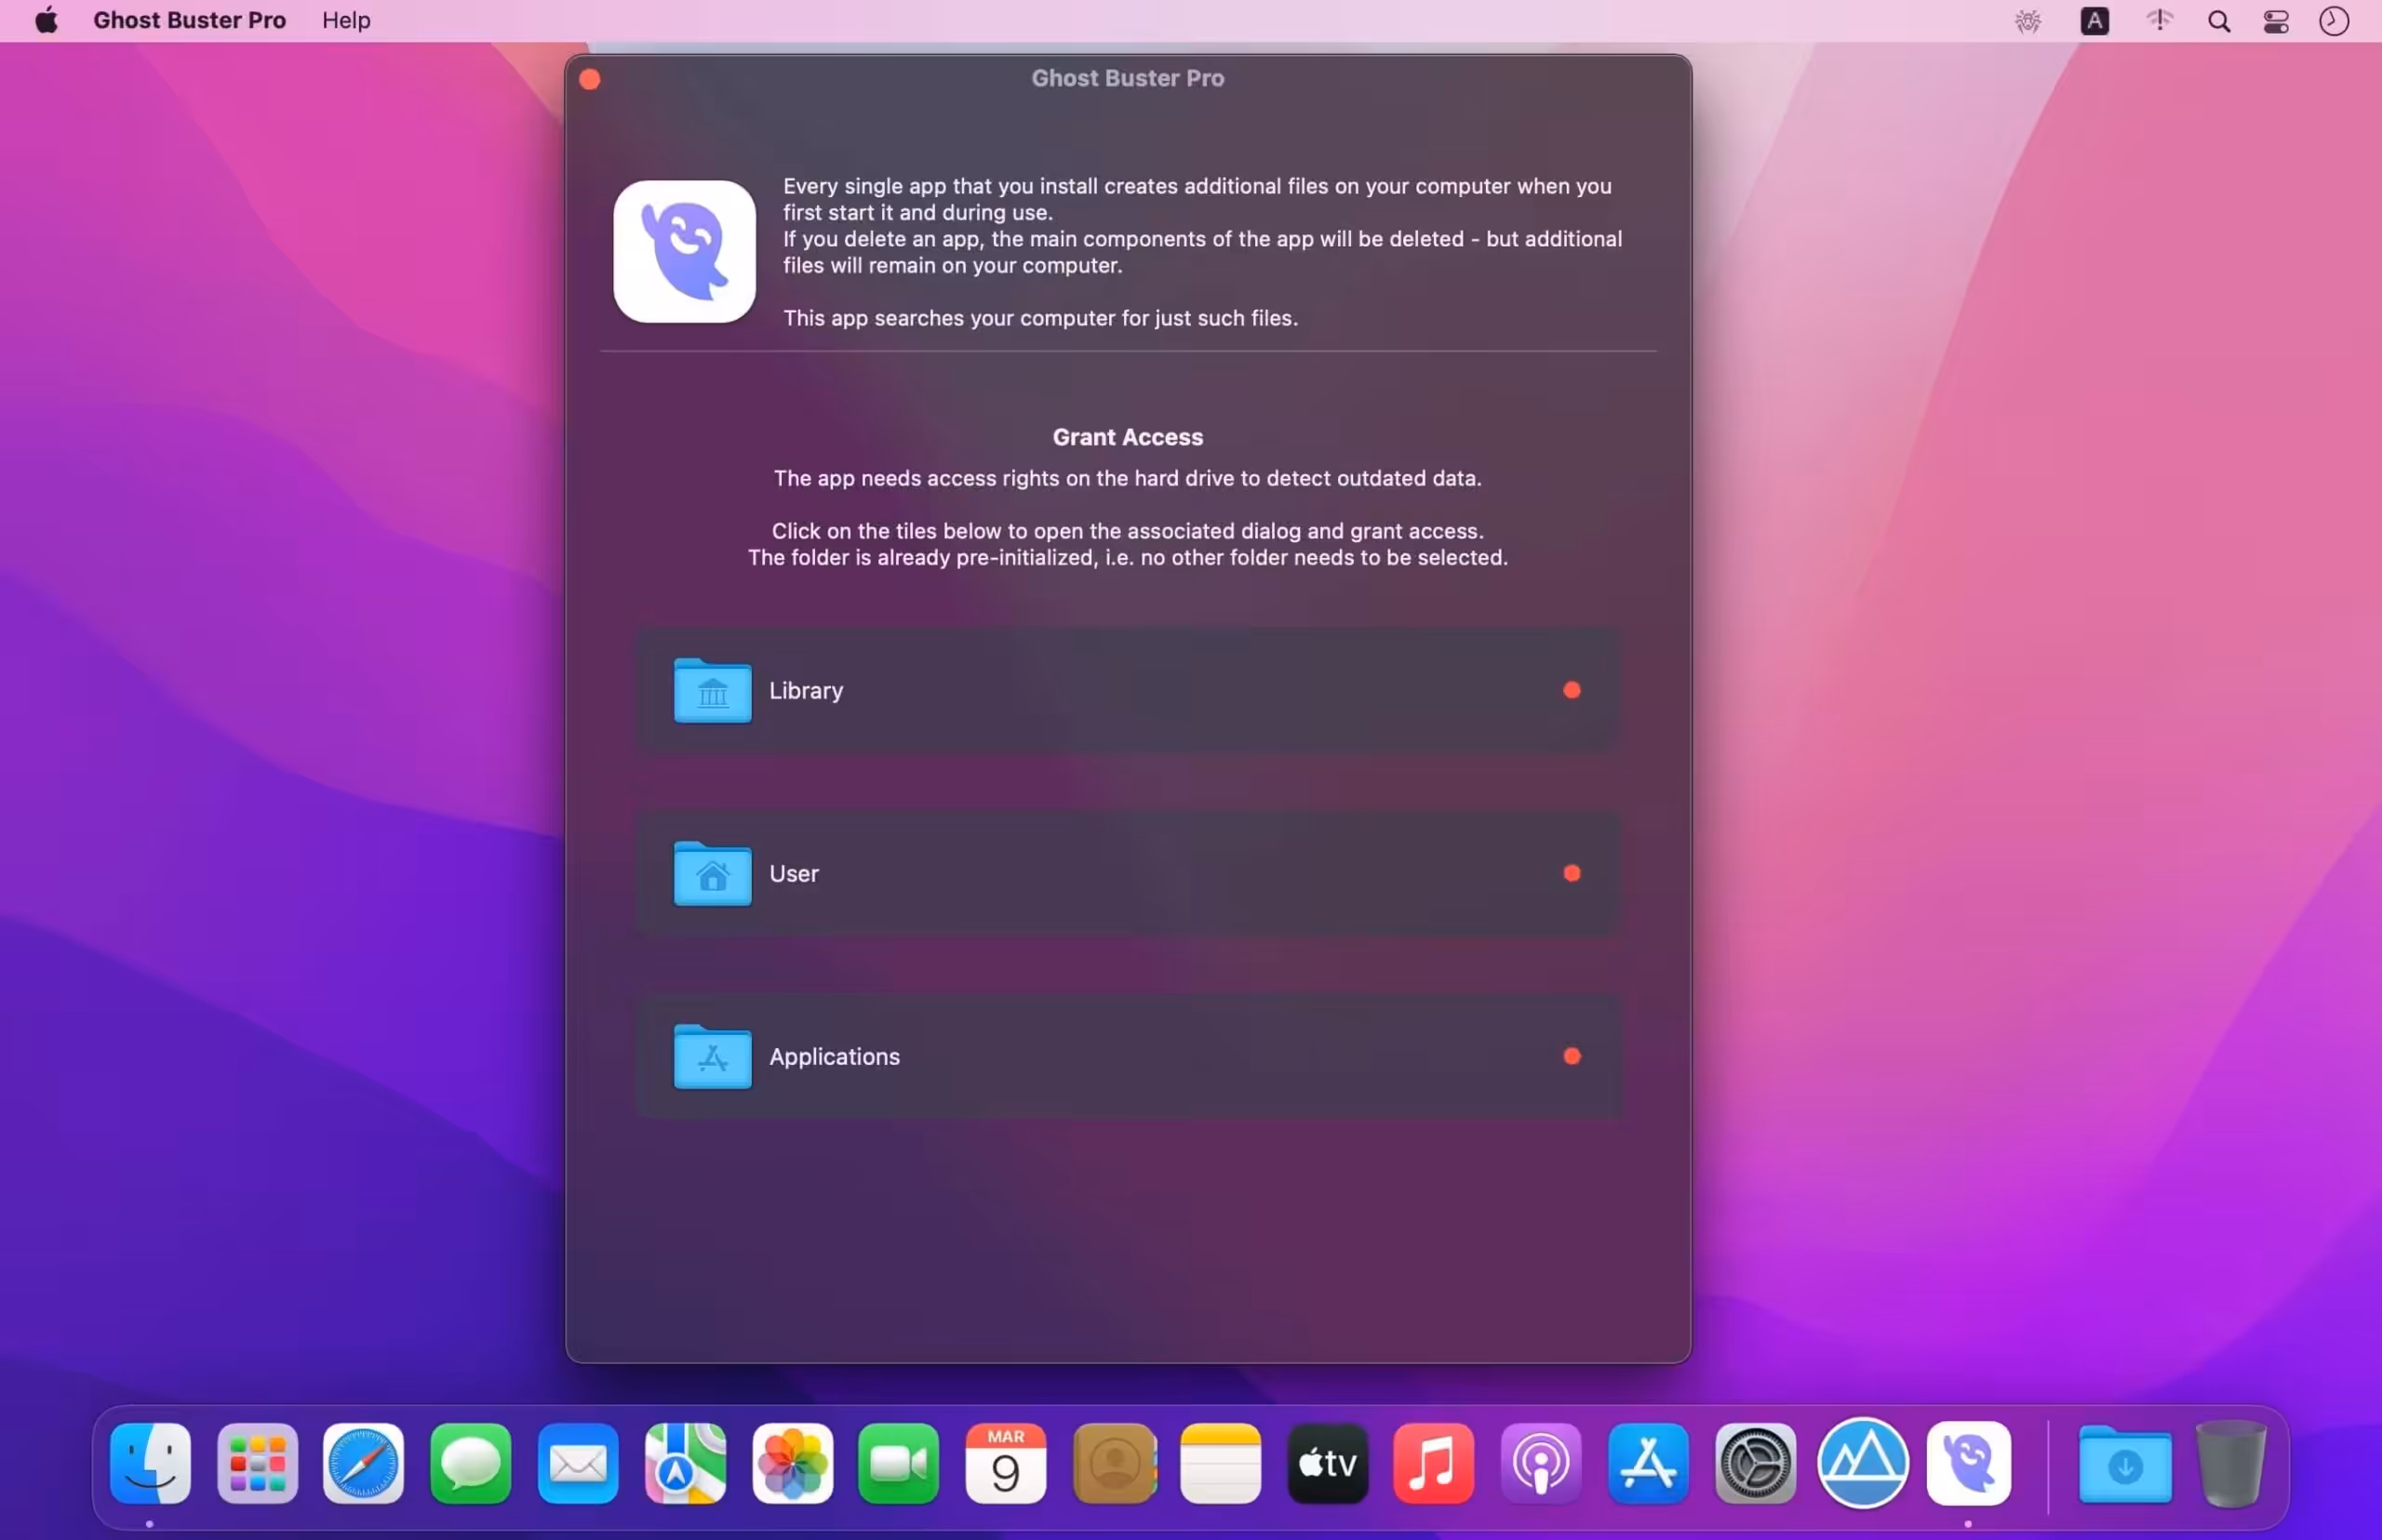Click the Library access tile

(x=1128, y=690)
